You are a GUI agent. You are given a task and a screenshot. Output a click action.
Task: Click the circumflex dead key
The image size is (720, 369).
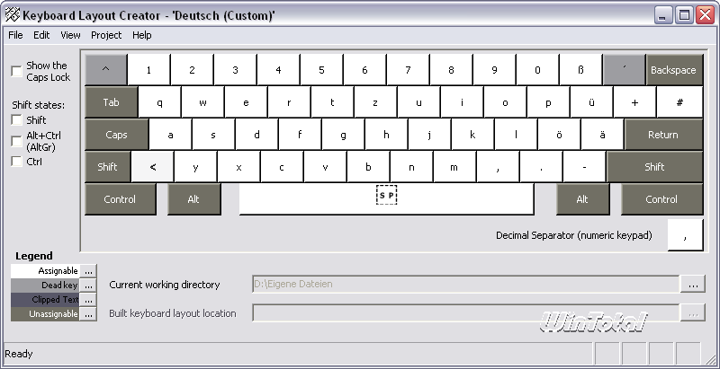[106, 70]
